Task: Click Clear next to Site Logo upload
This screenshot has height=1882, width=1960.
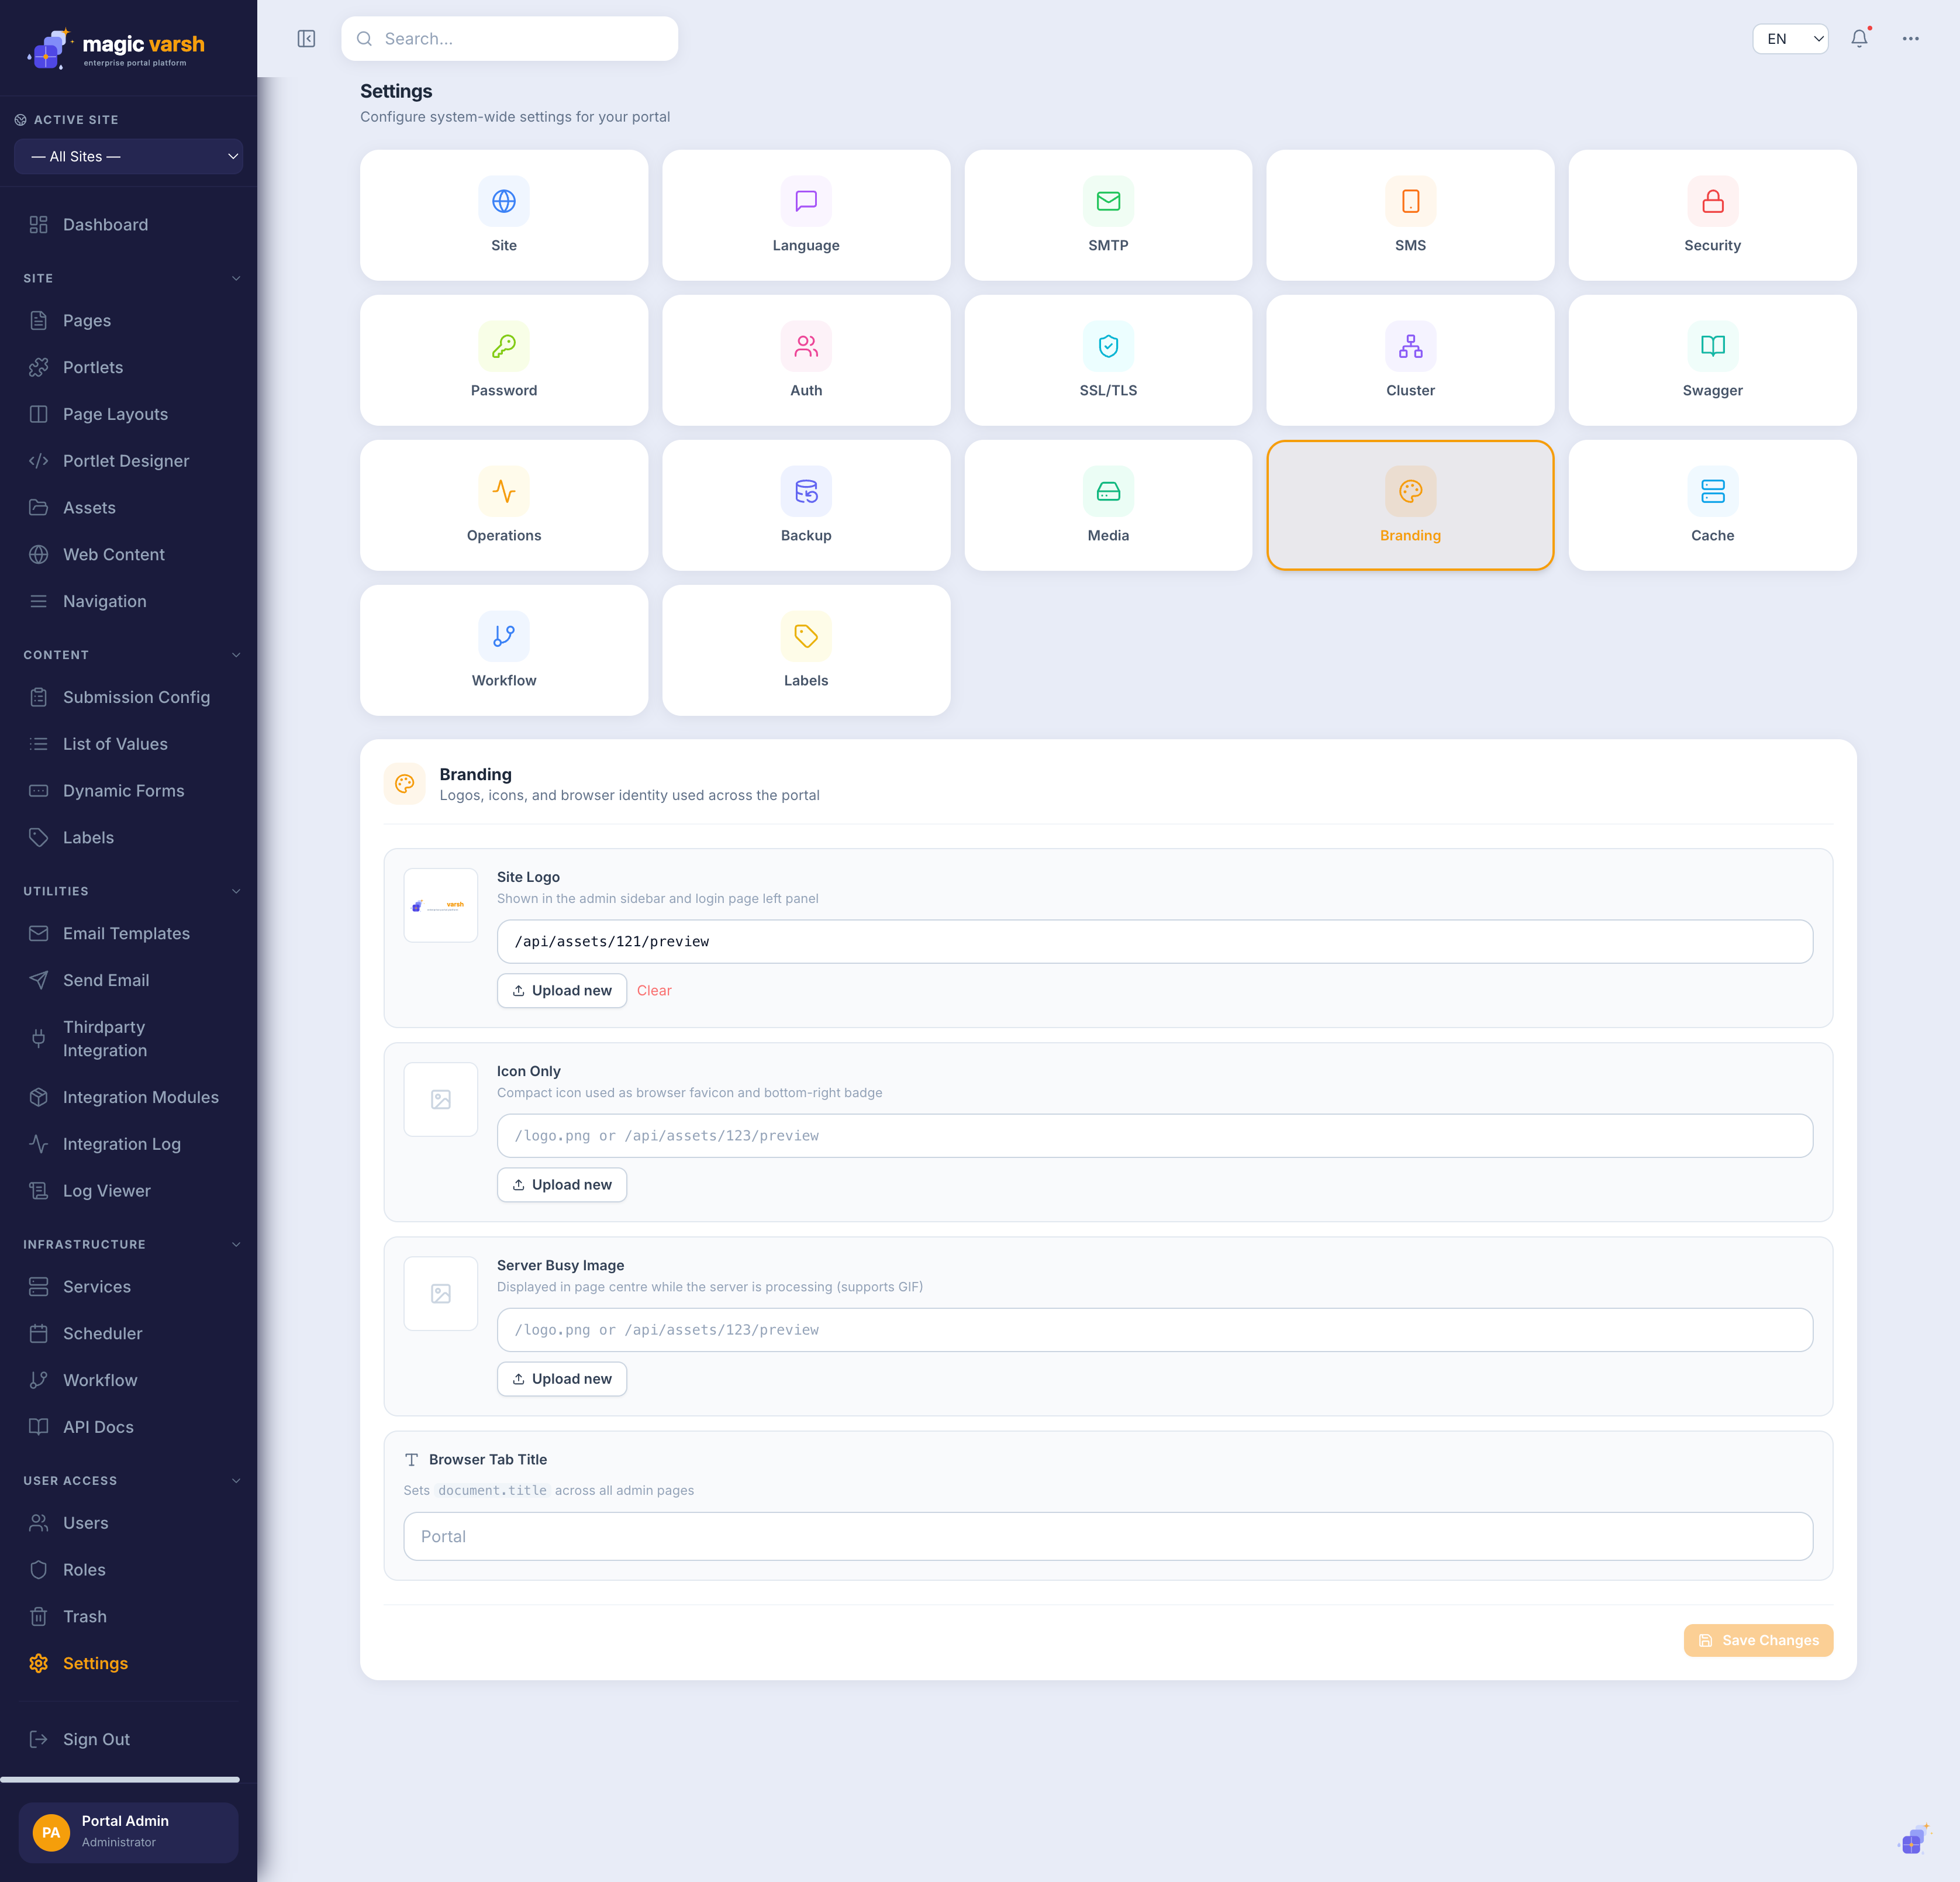Action: tap(654, 990)
